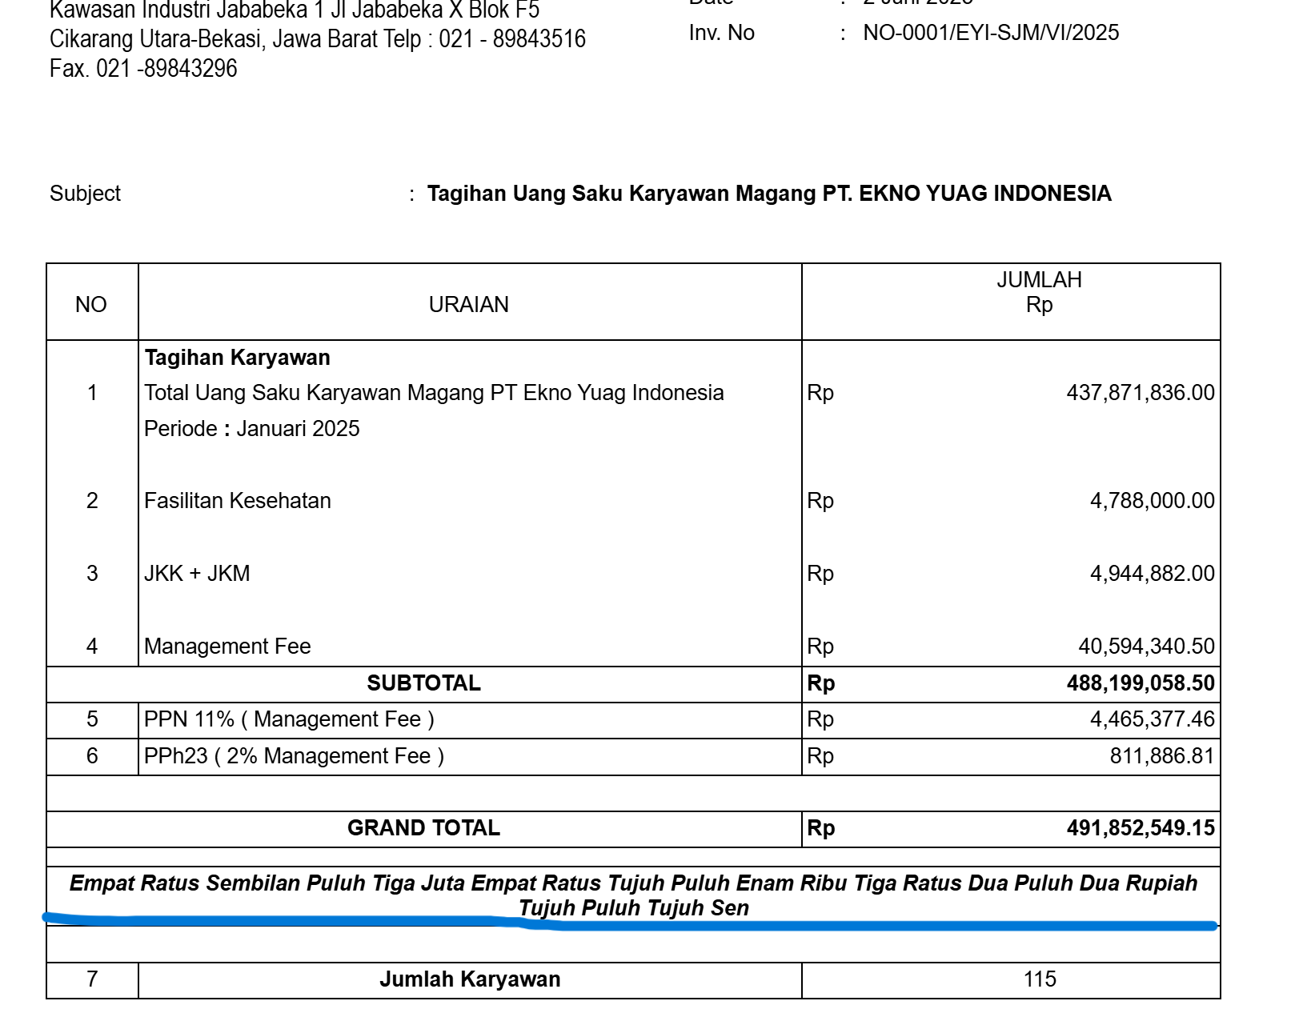Click the invoice number NO-0001/EYI-SJM/VI/2025
The image size is (1291, 1021).
coord(991,33)
